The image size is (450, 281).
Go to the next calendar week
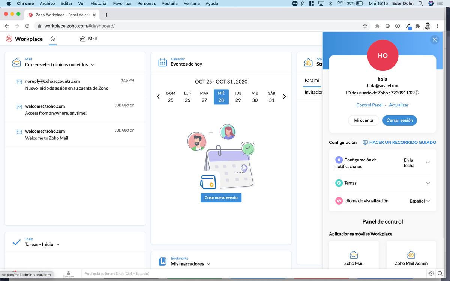[284, 97]
